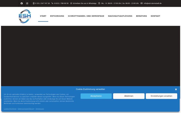Click the opening hours text Mo. - Fr.

pyautogui.click(x=120, y=3)
